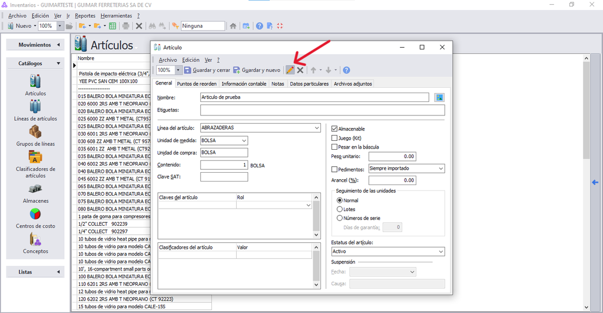Viewport: 603px width, 313px height.
Task: Click the document help icon in main toolbar
Action: (270, 26)
